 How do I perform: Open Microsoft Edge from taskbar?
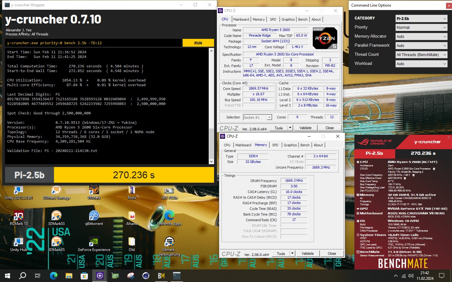pyautogui.click(x=54, y=276)
